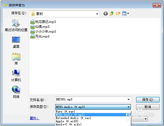164x126 pixels.
Task: Choose Apple-C (*.aifc) from type list
Action: click(x=93, y=124)
